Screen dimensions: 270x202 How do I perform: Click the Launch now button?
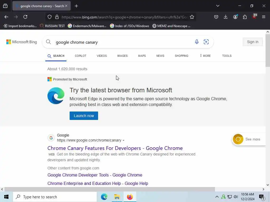pyautogui.click(x=84, y=116)
